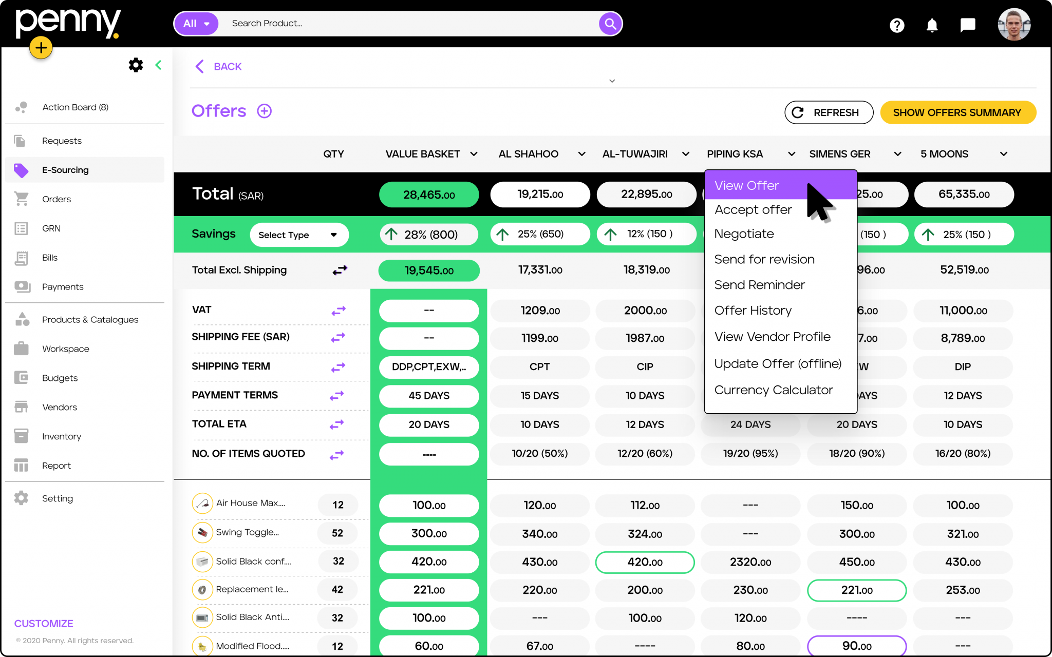Open Savings Select Type dropdown

coord(299,235)
